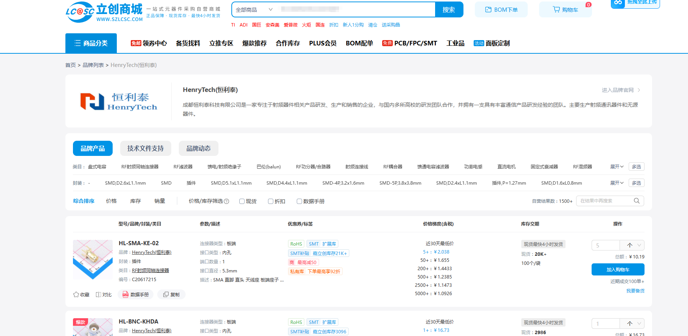Click the HenryTech brand link under HL-SMA-KE-02
Viewport: 688px width, 336px height.
(x=152, y=252)
